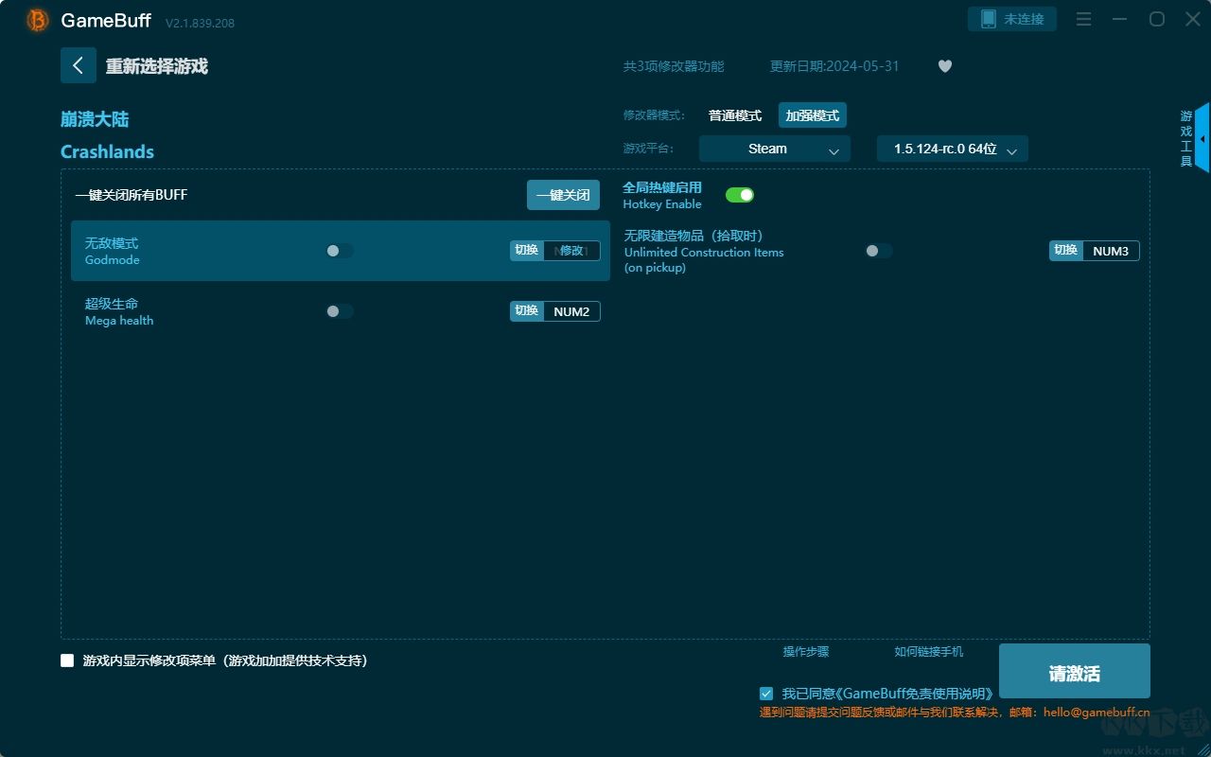
Task: Select 加强模式 trainer mode
Action: 812,115
